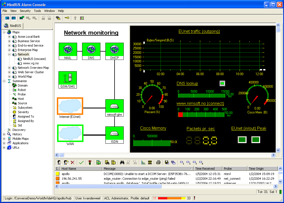Image resolution: width=284 pixels, height=203 pixels.
Task: Click the assign alarm to user icon
Action: pos(59,163)
